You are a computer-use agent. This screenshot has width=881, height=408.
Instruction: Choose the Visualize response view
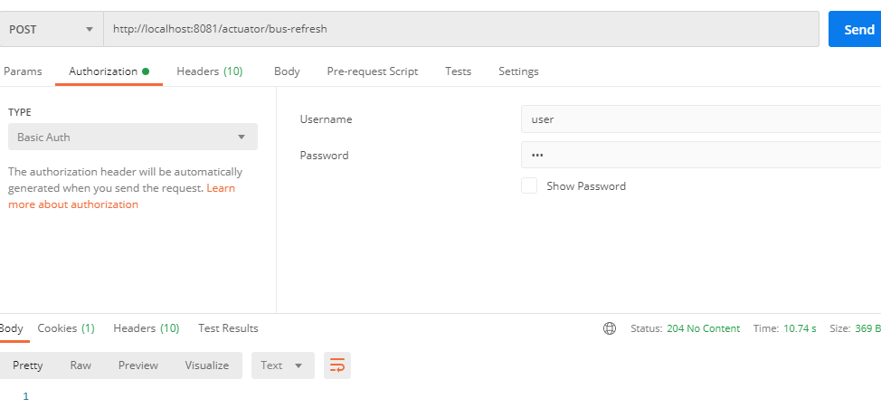tap(207, 365)
